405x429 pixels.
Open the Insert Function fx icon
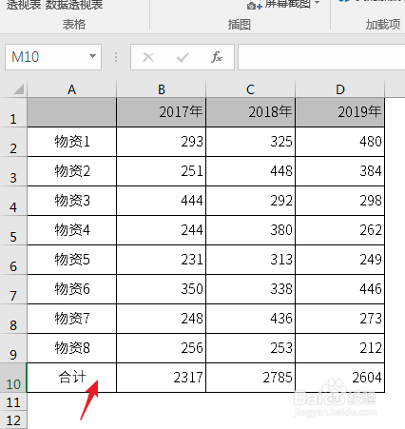click(x=217, y=57)
